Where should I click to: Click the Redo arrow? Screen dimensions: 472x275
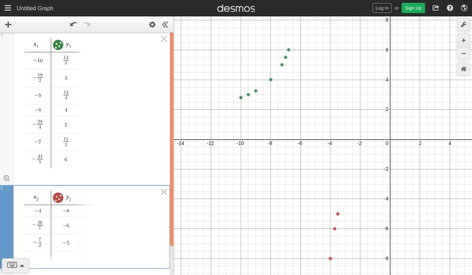87,24
